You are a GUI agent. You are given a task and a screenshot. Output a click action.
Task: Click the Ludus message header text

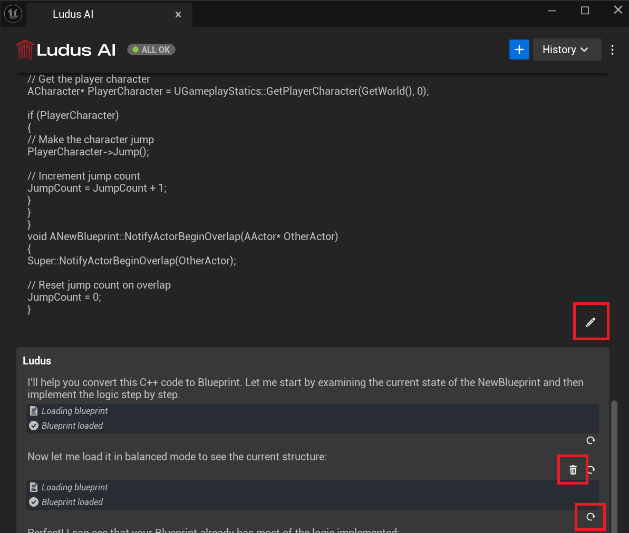[x=36, y=360]
